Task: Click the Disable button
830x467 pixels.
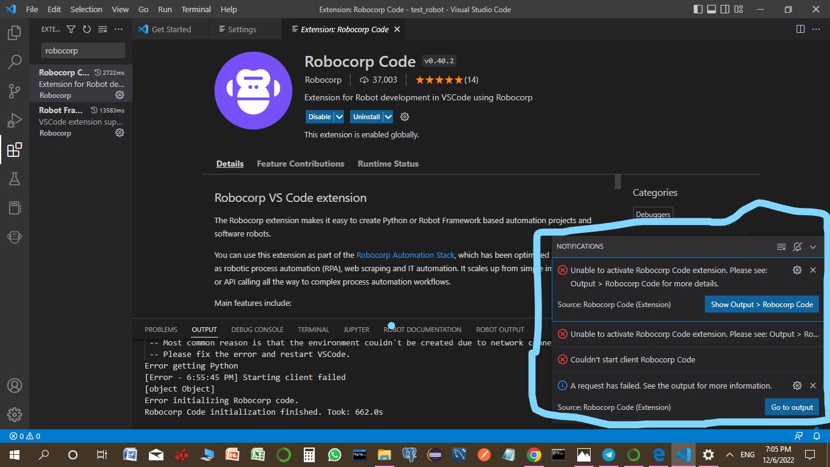Action: pos(320,117)
